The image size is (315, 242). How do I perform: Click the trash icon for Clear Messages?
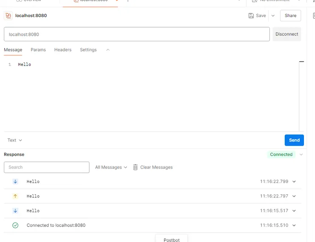(135, 167)
